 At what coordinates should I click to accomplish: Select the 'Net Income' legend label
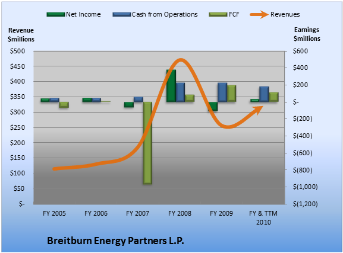(x=83, y=14)
